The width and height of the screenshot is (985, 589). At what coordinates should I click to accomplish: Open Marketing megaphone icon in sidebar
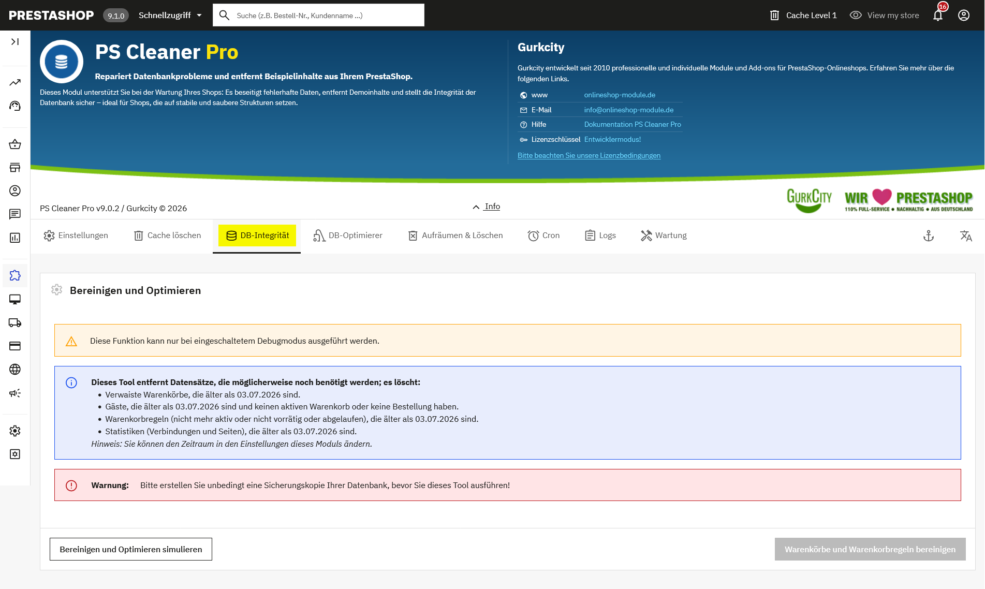15,393
